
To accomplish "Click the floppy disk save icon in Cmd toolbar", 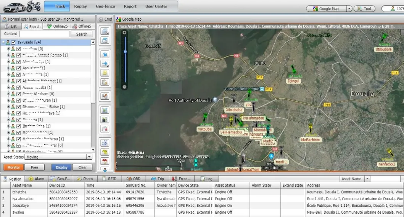I will point(105,120).
